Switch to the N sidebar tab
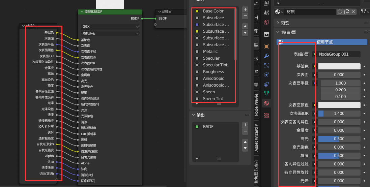The image size is (370, 187). pos(256,71)
